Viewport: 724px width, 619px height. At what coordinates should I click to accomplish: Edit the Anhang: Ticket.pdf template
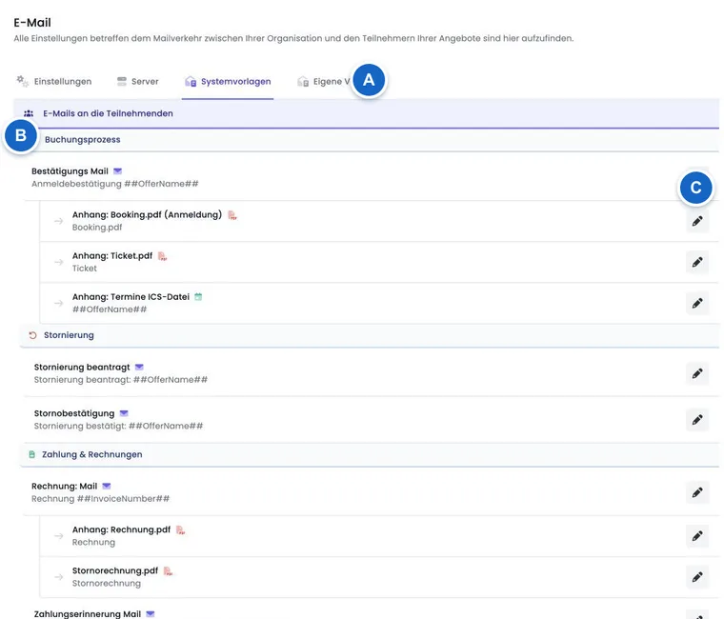coord(697,262)
